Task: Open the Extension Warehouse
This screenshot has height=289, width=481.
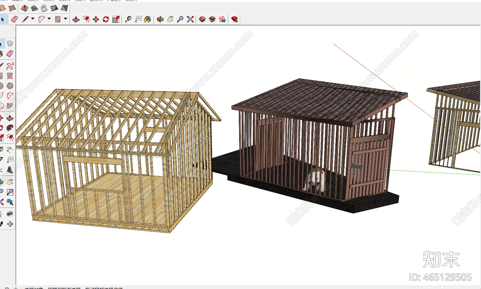Action: point(212,20)
